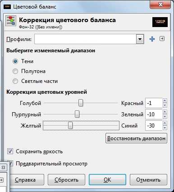Click the Желтый-Синий slider handle
Screen dimensions: 174x192
coord(70,125)
